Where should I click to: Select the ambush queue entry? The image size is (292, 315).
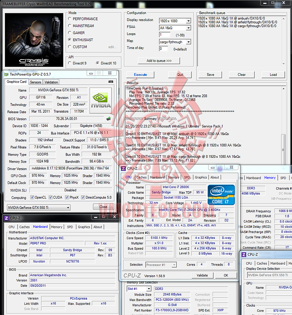pyautogui.click(x=232, y=18)
